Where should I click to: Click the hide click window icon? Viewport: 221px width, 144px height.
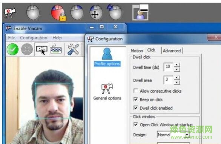[140, 12]
